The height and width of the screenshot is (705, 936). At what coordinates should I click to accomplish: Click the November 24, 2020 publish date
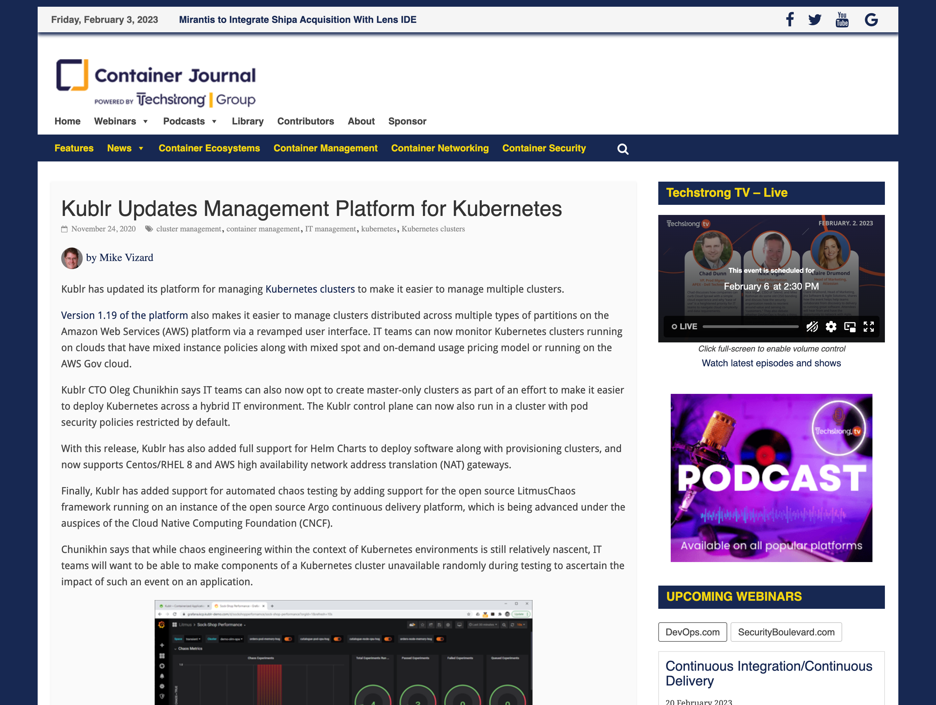(x=103, y=229)
